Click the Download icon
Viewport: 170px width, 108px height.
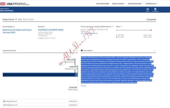coord(155,9)
